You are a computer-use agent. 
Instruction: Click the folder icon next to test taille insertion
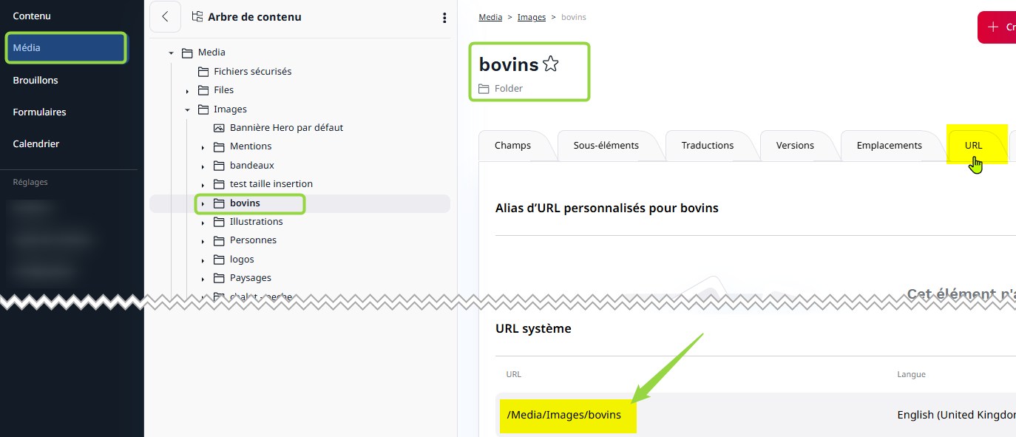point(219,184)
